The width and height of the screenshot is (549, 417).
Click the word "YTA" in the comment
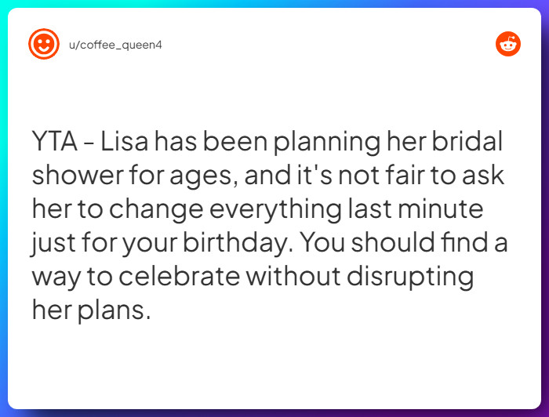point(55,141)
